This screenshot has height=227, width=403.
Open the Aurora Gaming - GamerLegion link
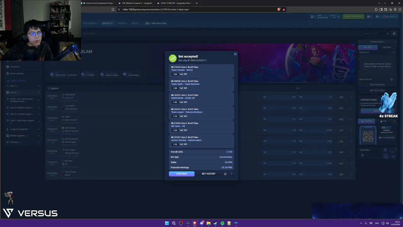click(186, 140)
